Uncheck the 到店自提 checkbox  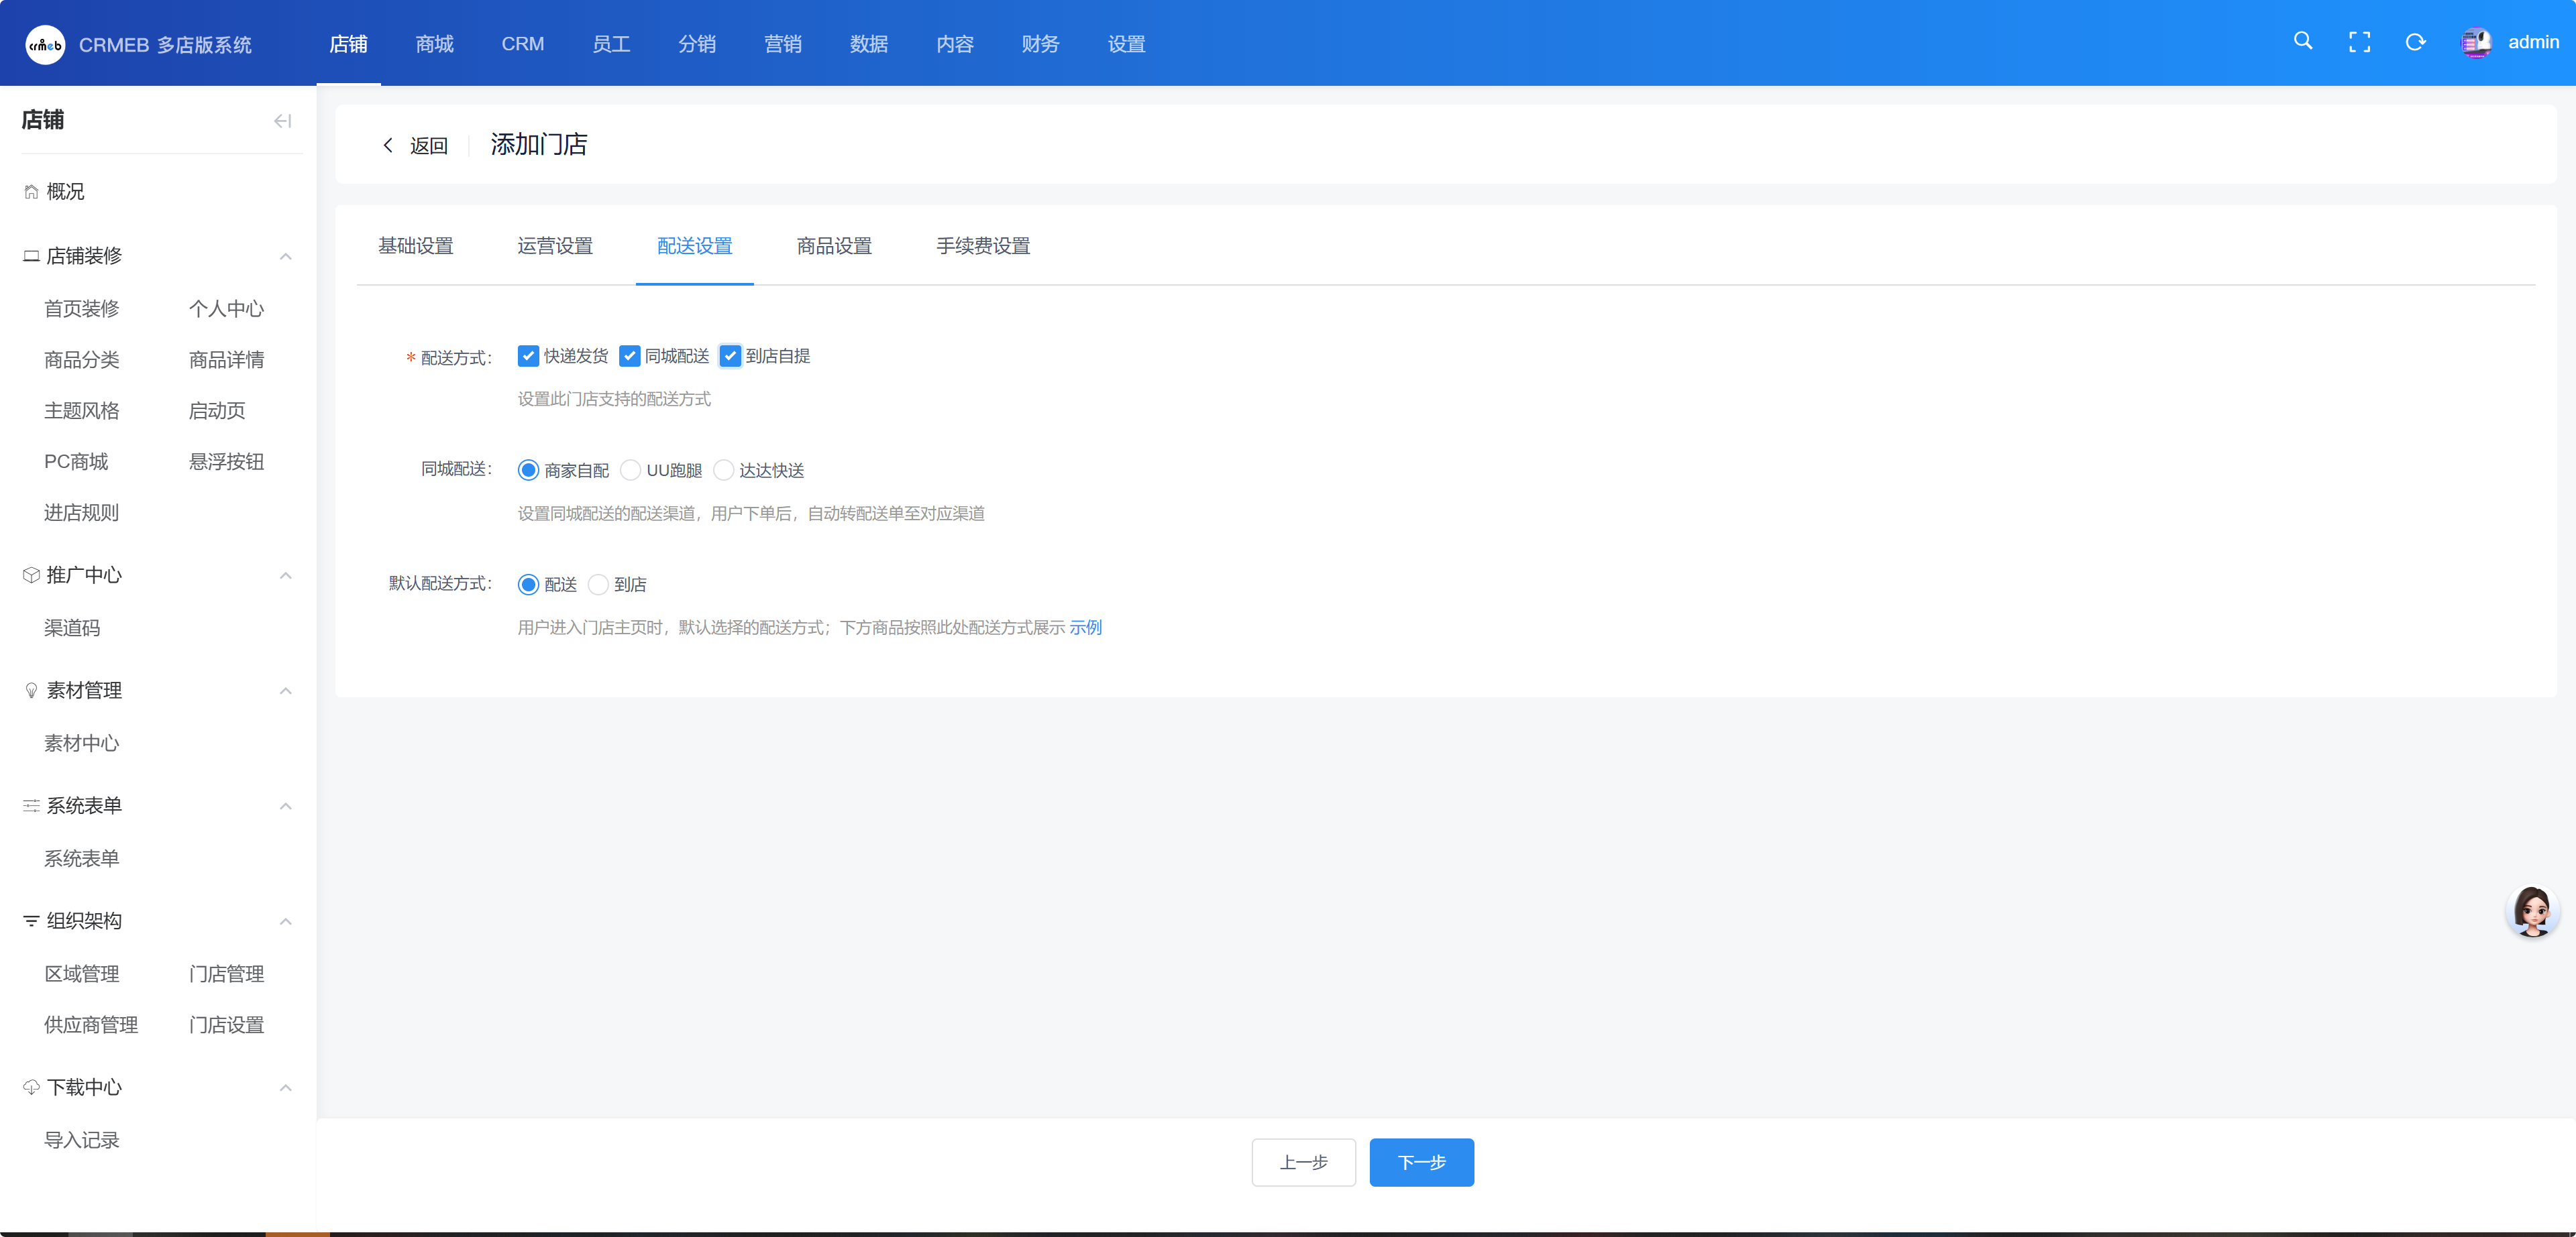[x=730, y=356]
